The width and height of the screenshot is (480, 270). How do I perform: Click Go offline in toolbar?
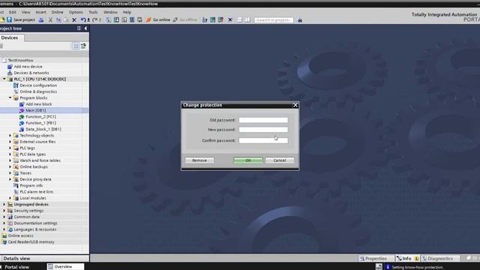tap(185, 20)
